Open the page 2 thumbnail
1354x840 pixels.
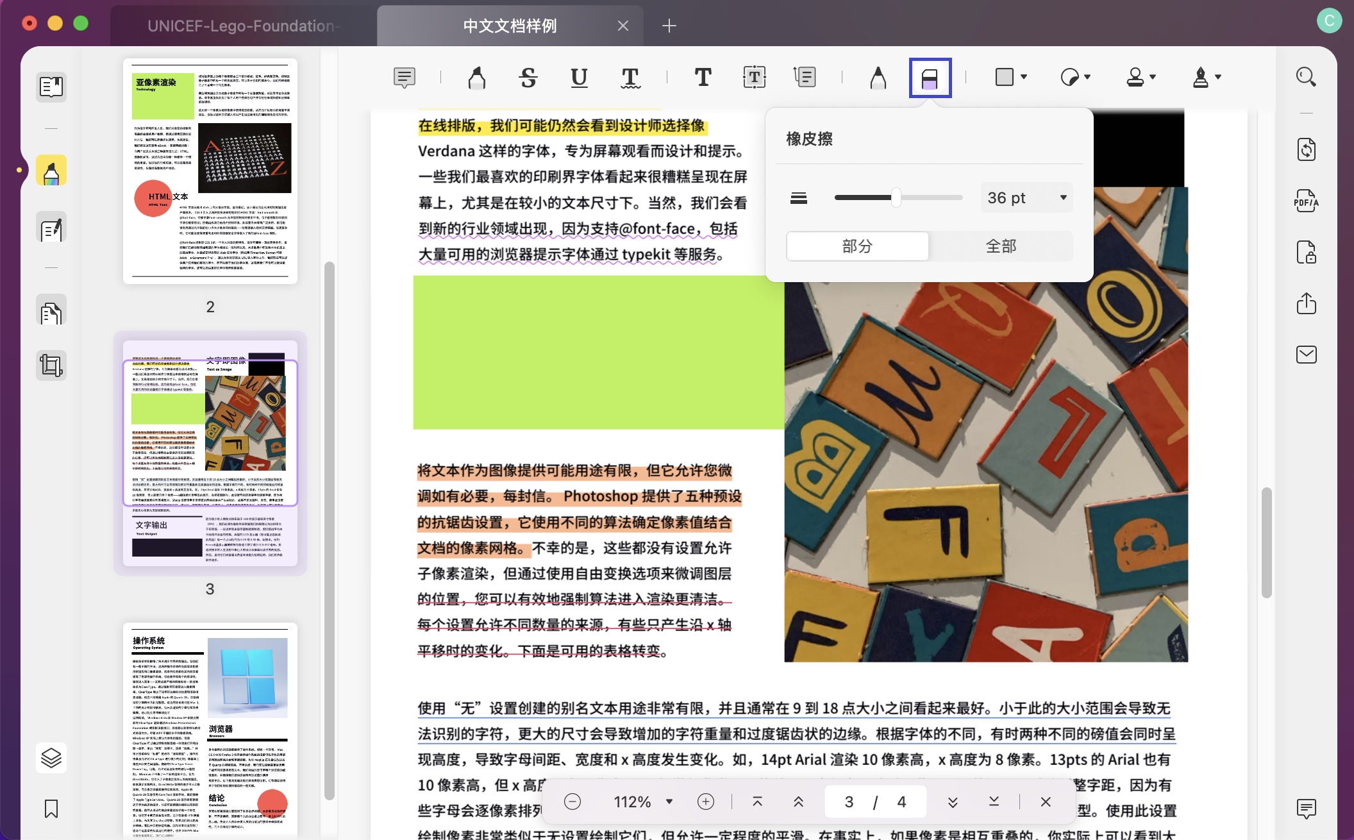(x=210, y=171)
